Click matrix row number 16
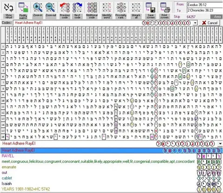This screenshot has width=223, height=193. point(3,137)
